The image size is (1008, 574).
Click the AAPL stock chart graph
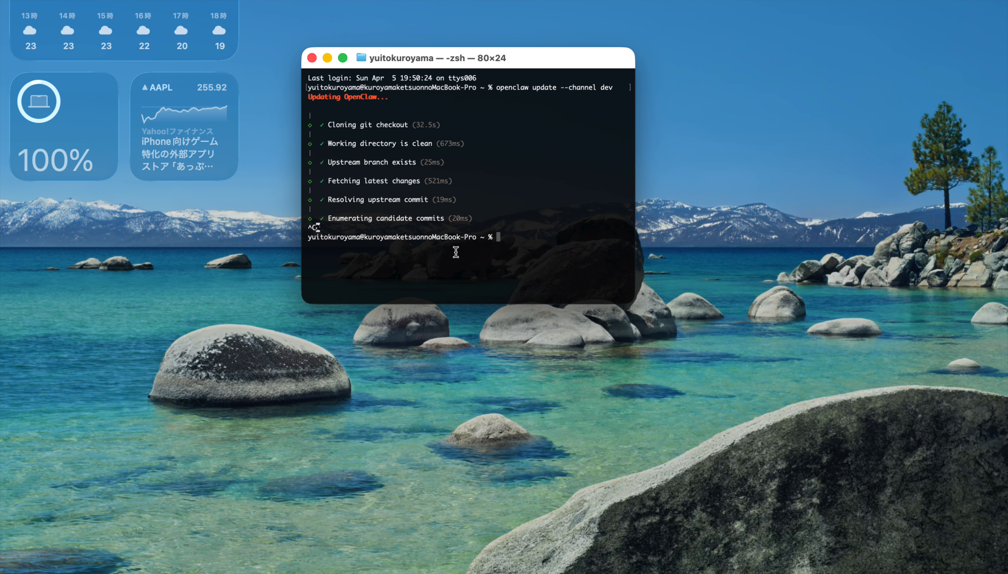[184, 114]
